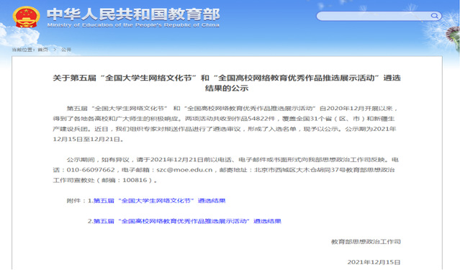460x270 pixels.
Task: Click the search magnifier icon
Action: click(x=434, y=16)
